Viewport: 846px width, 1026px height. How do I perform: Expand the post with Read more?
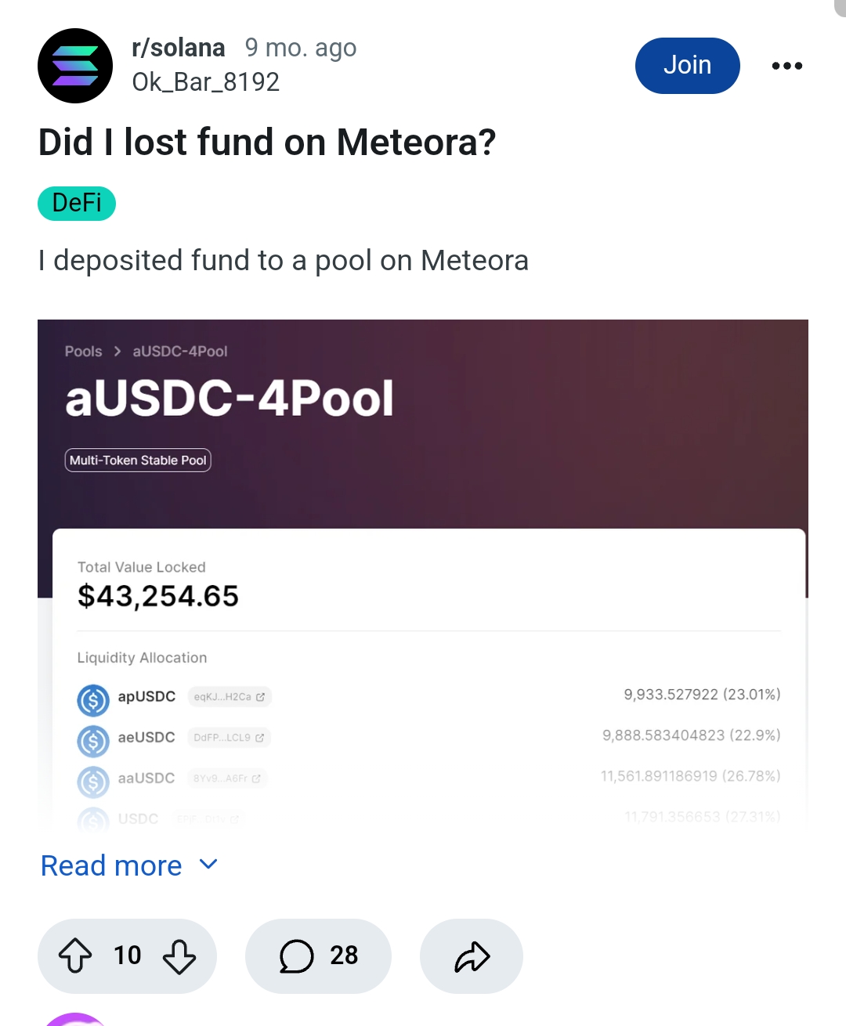pyautogui.click(x=111, y=865)
